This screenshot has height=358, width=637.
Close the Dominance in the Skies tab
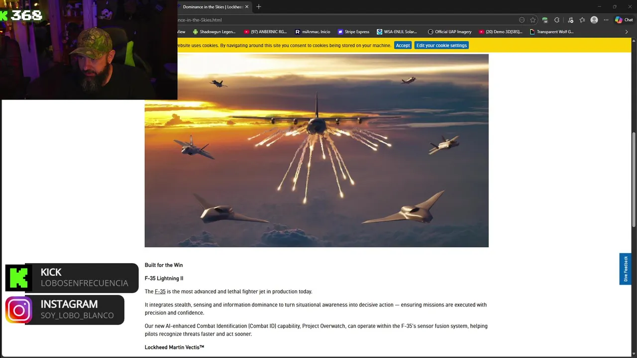(246, 7)
